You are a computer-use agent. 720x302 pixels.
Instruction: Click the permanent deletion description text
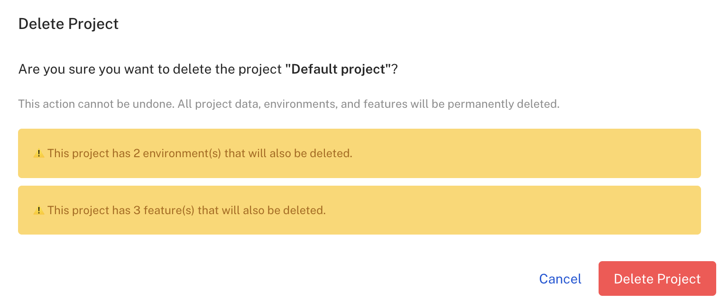pyautogui.click(x=289, y=104)
